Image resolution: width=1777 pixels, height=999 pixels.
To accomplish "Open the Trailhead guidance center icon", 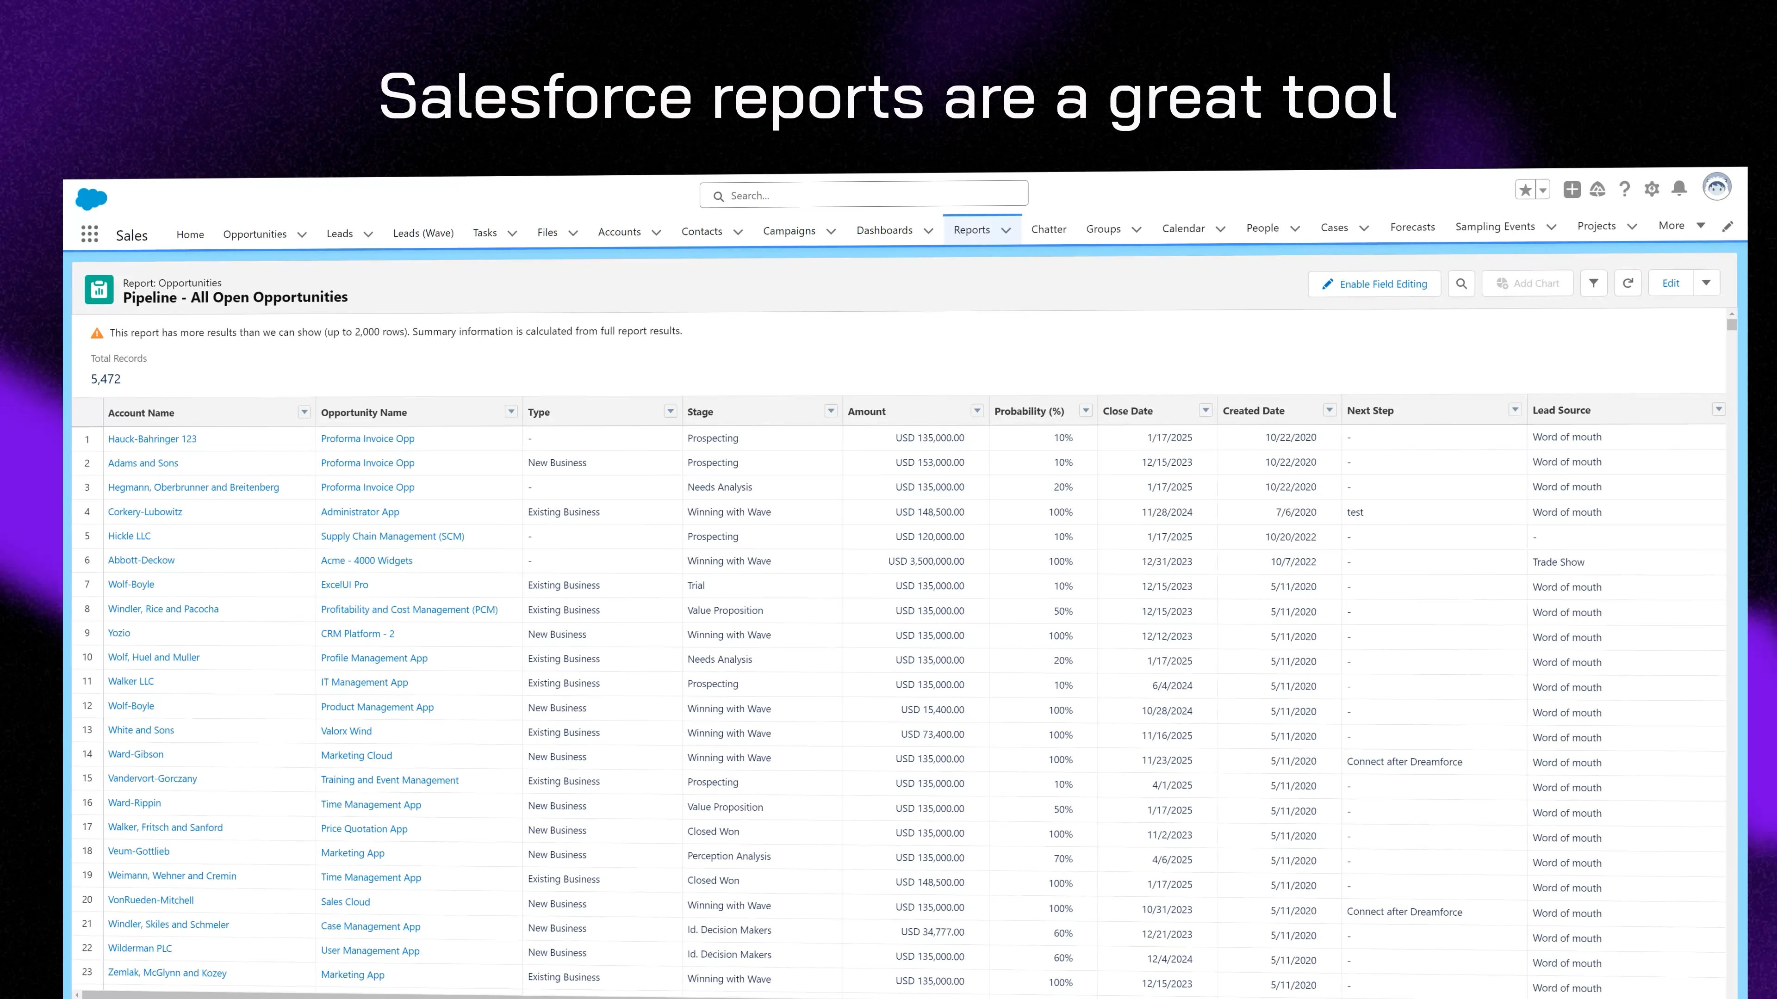I will (1598, 189).
